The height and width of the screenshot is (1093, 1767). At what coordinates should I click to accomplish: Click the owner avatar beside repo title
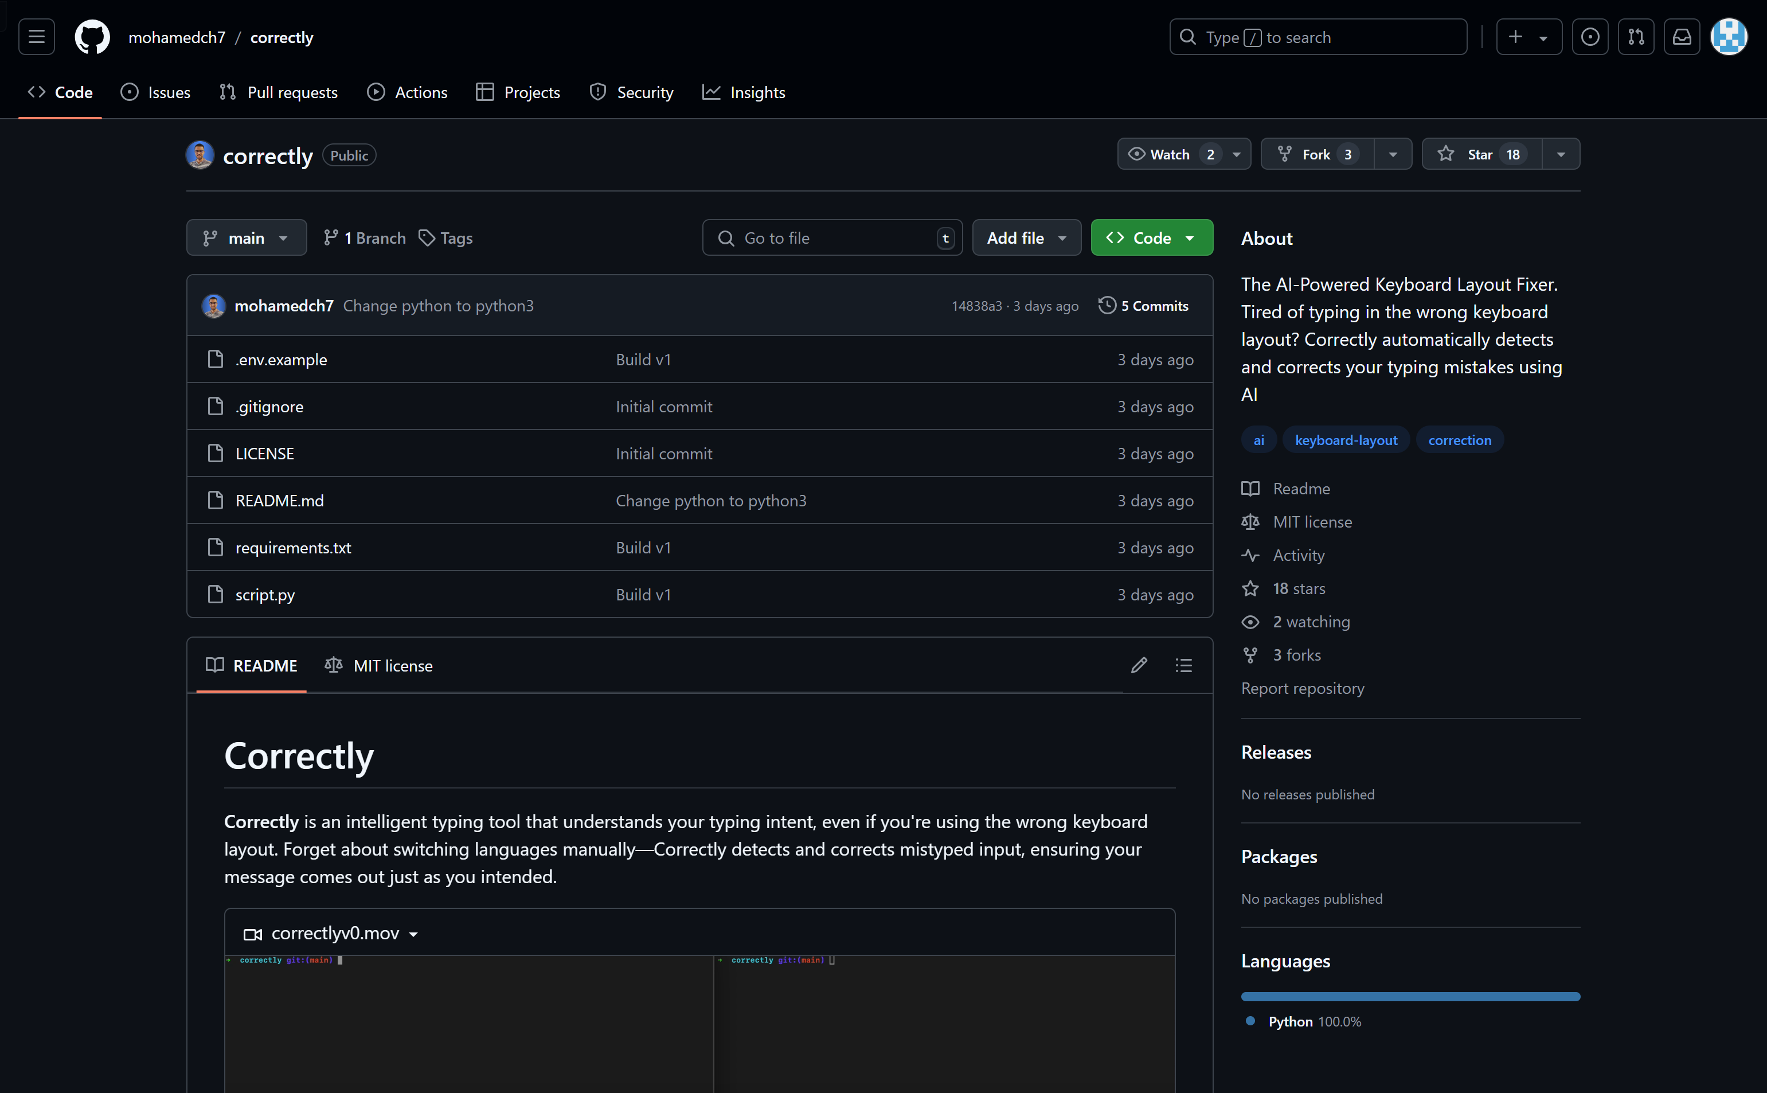coord(200,155)
